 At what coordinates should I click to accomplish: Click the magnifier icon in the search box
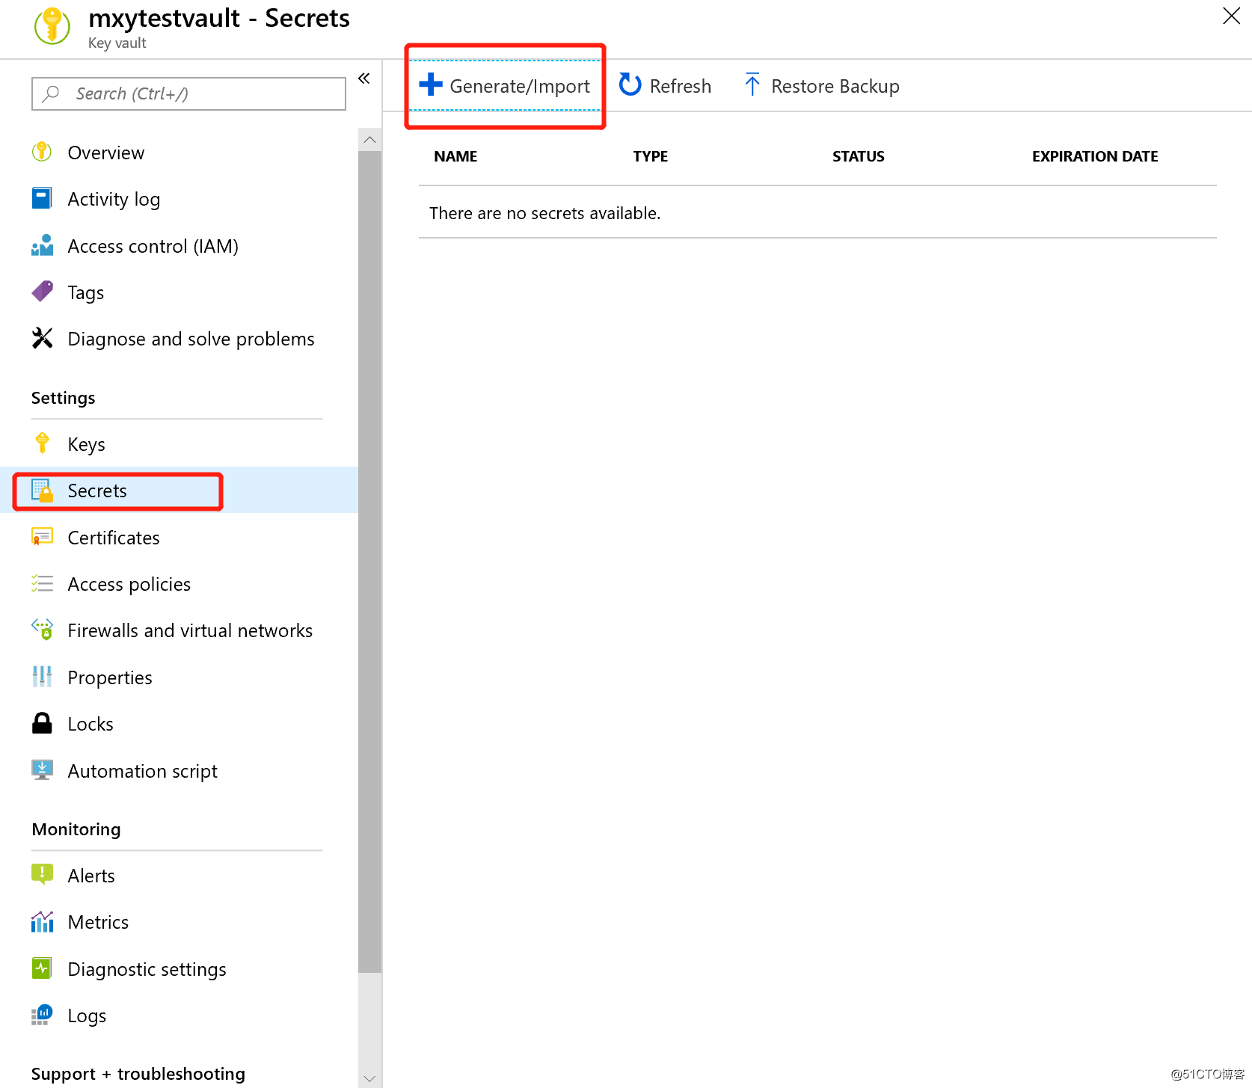pos(51,93)
